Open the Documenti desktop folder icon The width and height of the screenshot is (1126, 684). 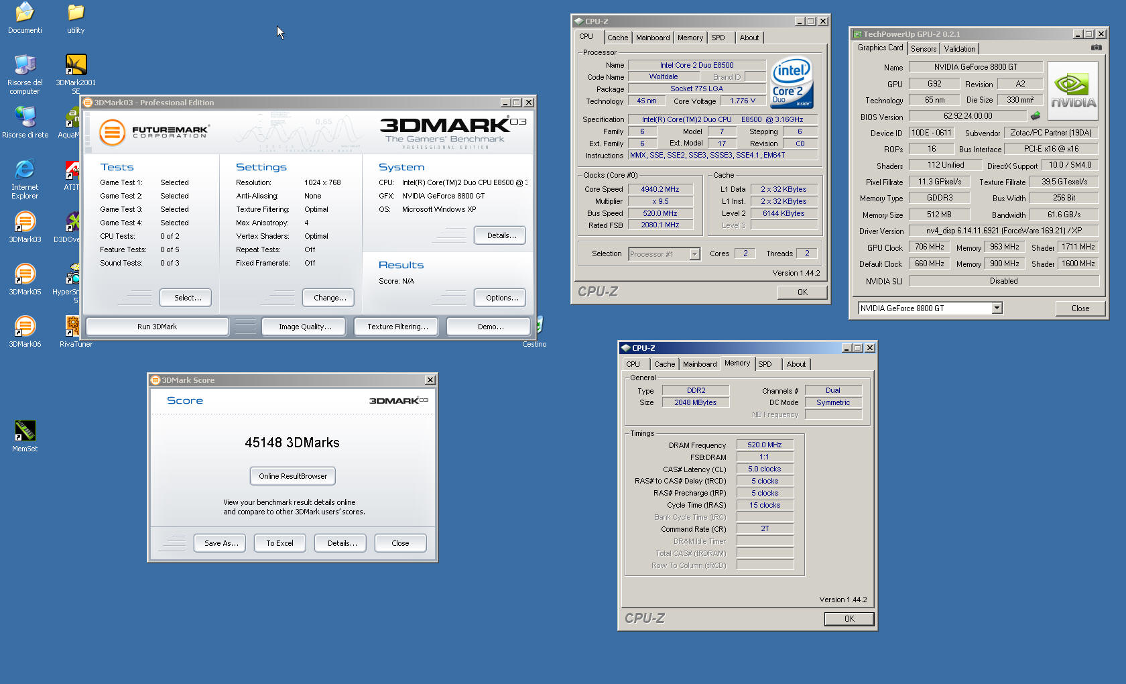coord(25,12)
